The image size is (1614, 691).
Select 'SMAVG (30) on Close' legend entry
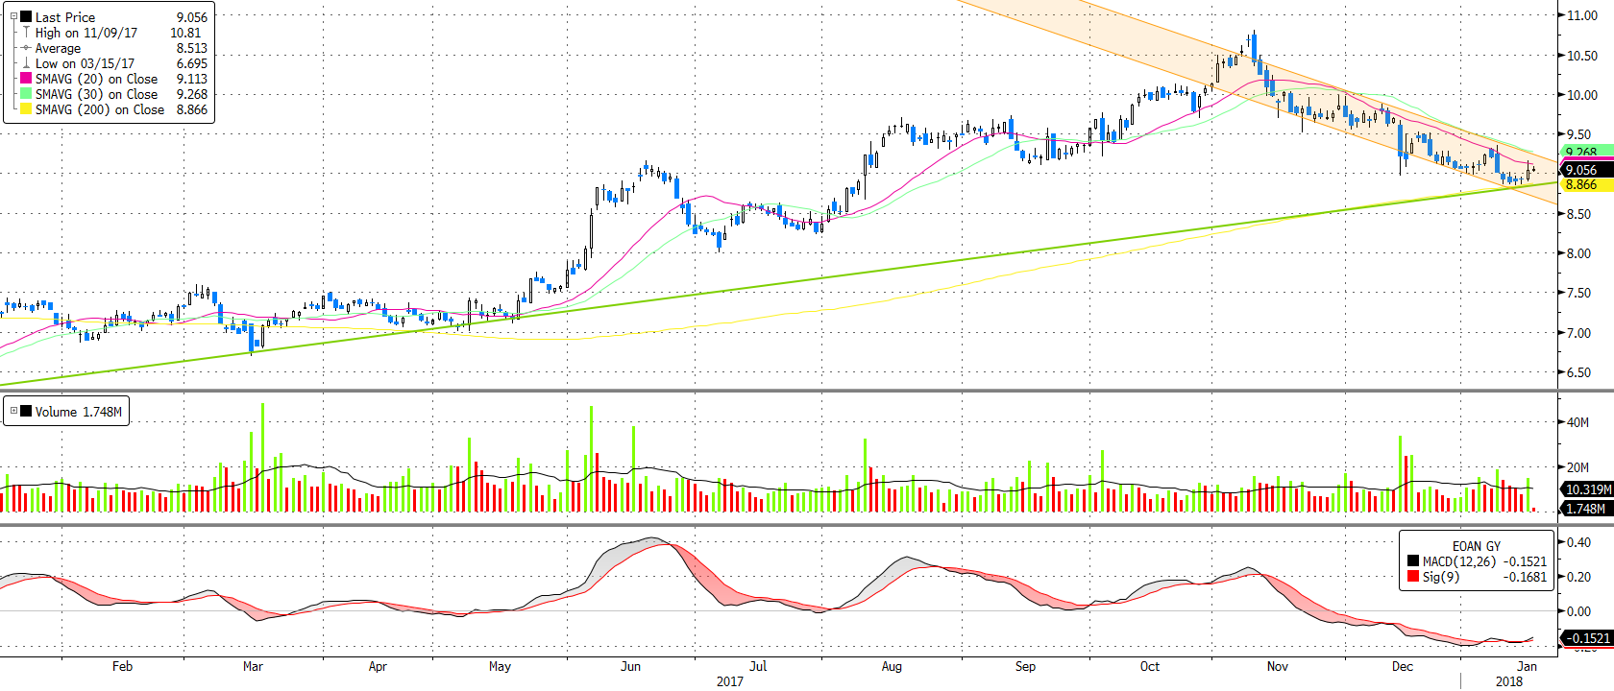[97, 94]
